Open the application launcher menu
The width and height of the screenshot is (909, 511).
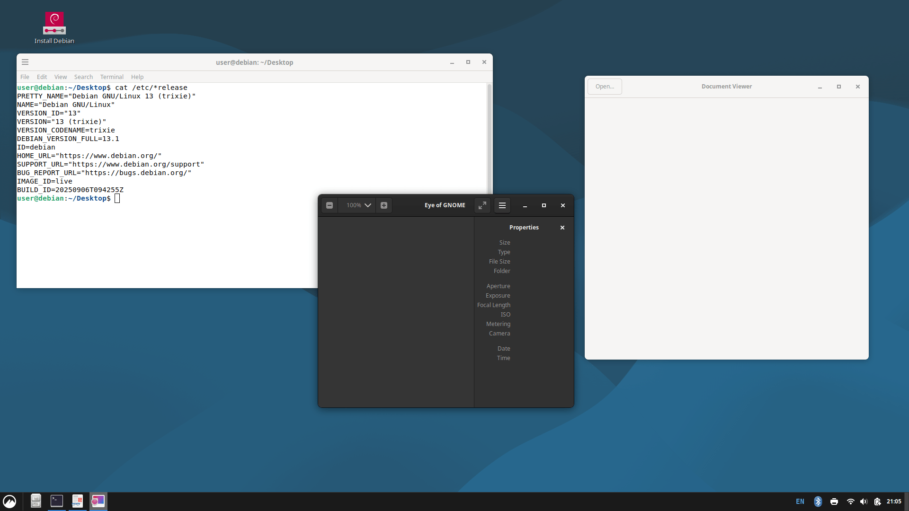9,502
